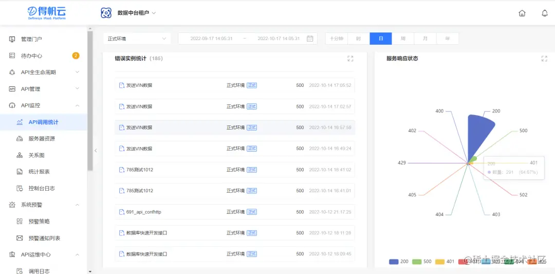Open 管理门户 menu item

coord(44,39)
